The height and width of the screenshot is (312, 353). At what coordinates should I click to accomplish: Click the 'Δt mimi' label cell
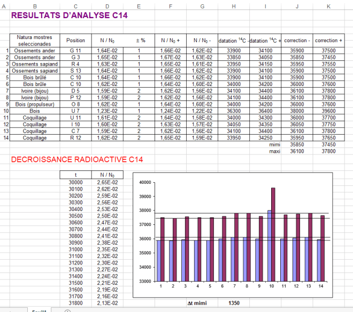point(197,303)
